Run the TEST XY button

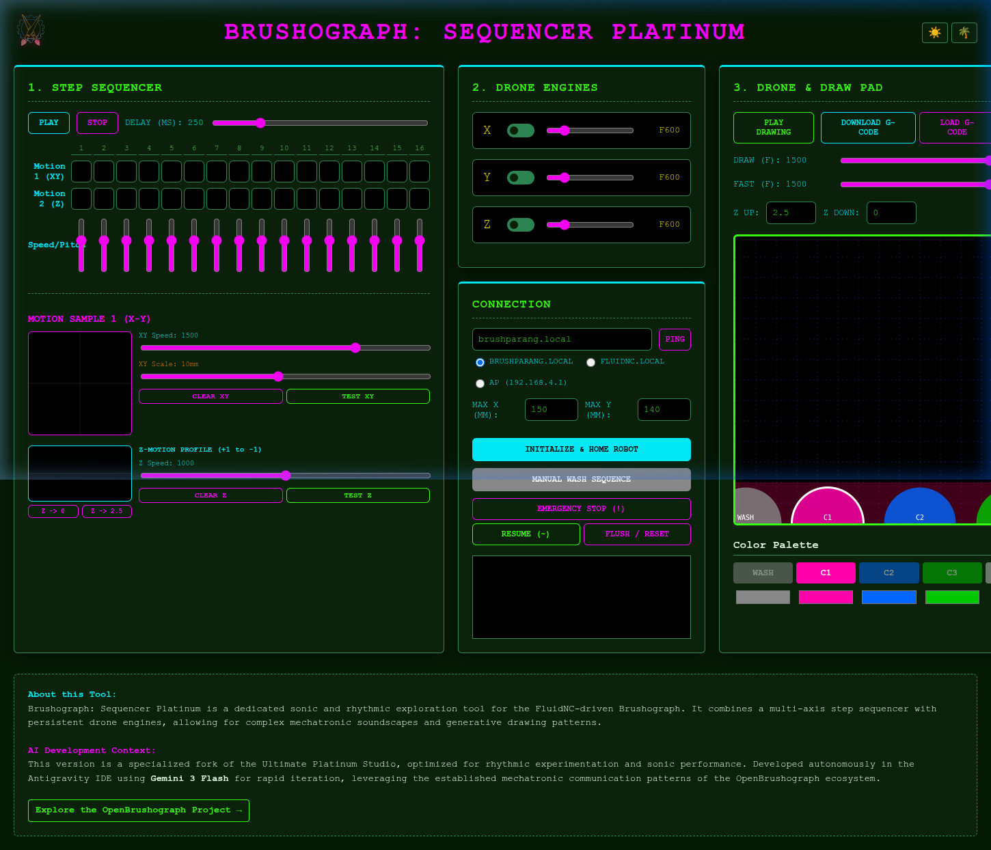click(358, 396)
